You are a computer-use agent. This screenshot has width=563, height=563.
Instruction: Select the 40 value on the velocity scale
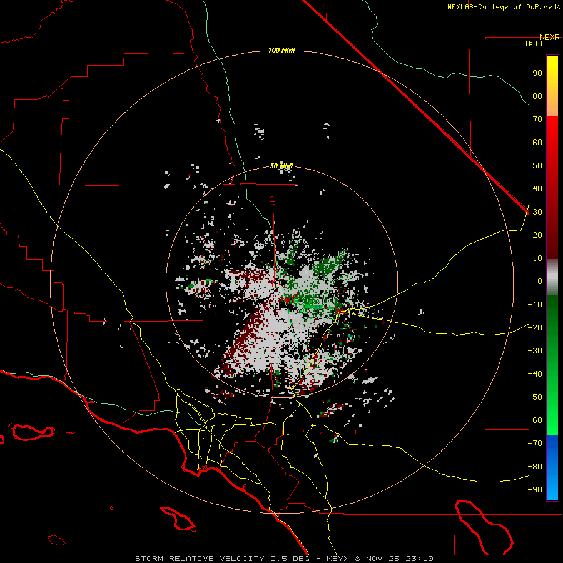(x=537, y=189)
